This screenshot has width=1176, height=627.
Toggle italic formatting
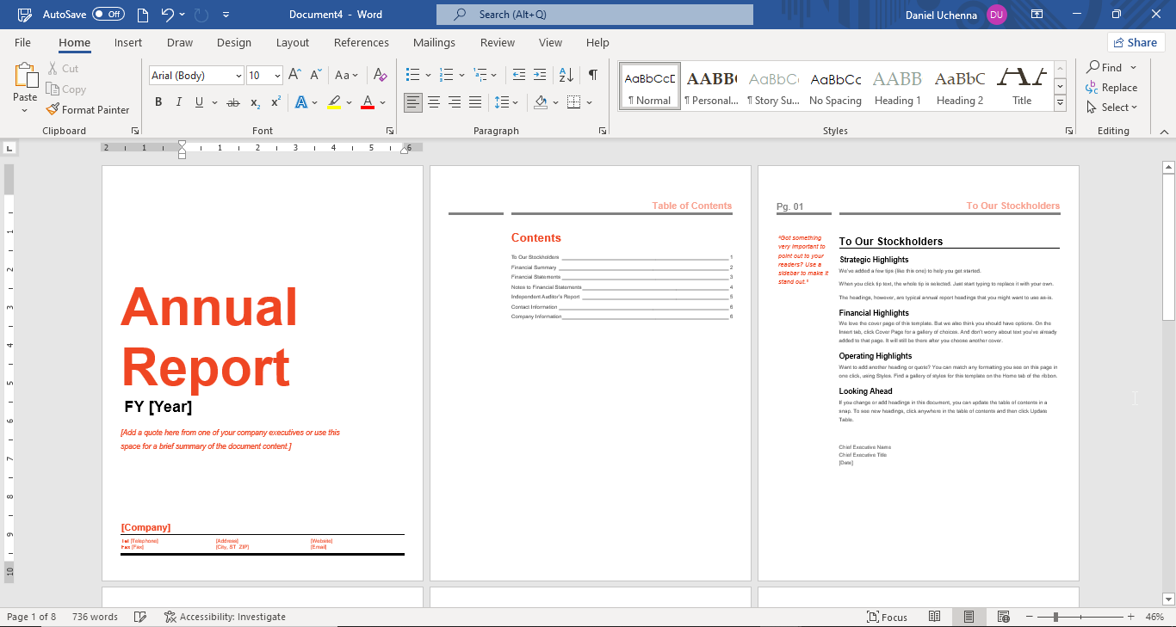point(178,101)
